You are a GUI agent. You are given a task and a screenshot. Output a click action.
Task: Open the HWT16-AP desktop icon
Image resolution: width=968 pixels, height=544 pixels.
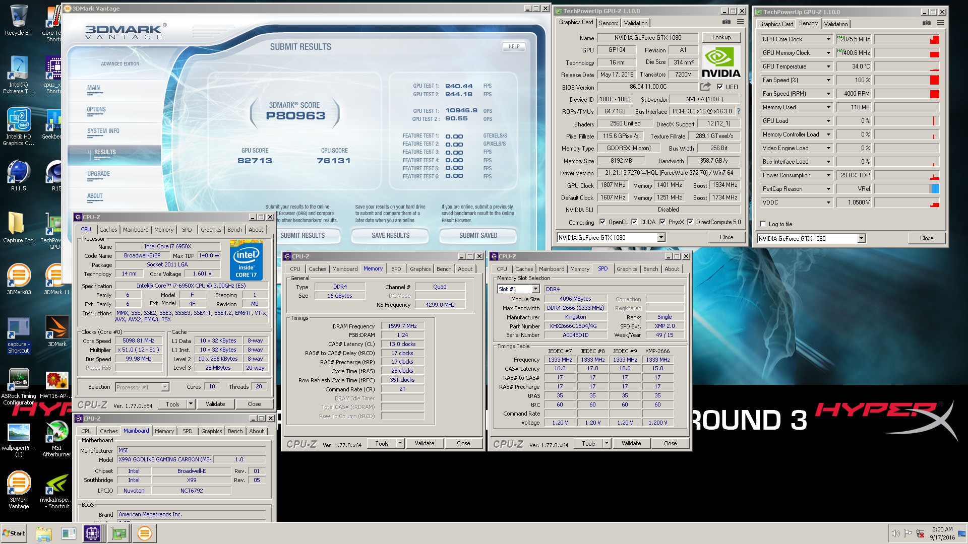(56, 385)
